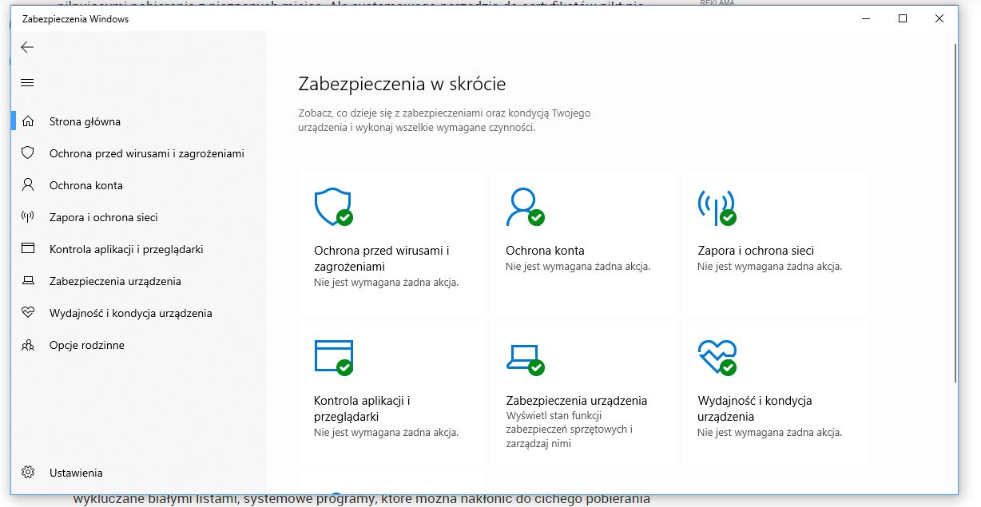Select the sidebar home icon for Strona główna
This screenshot has height=507, width=981.
click(27, 121)
